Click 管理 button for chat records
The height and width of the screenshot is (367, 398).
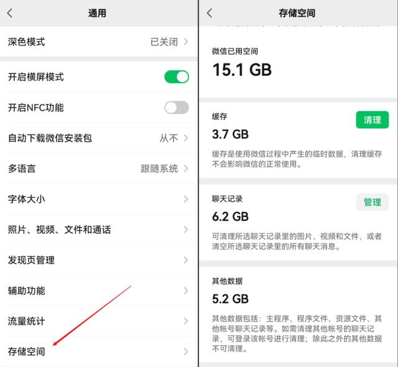[372, 202]
